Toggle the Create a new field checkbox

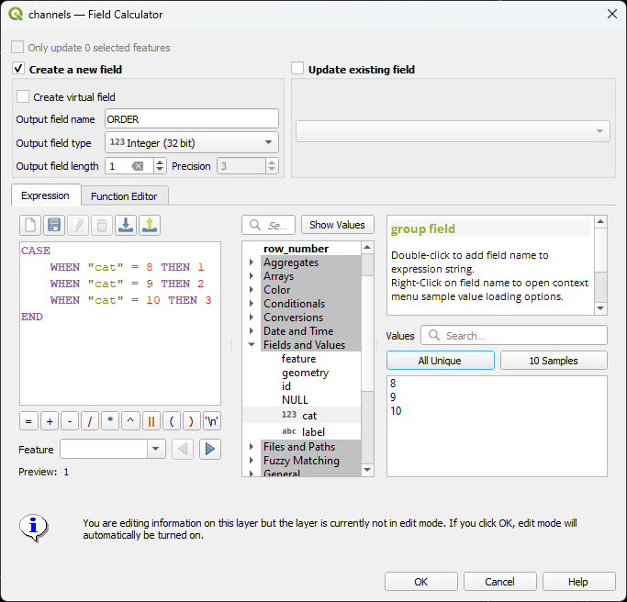pos(18,69)
